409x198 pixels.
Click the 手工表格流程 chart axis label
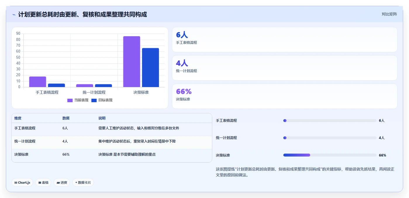point(47,92)
